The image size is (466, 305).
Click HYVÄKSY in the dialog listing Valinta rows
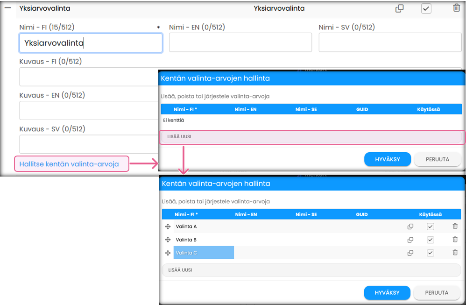pos(387,293)
